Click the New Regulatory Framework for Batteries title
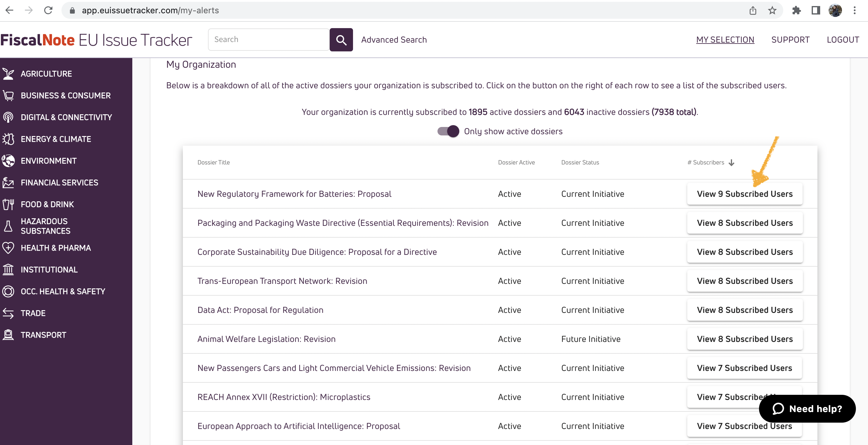 tap(294, 194)
